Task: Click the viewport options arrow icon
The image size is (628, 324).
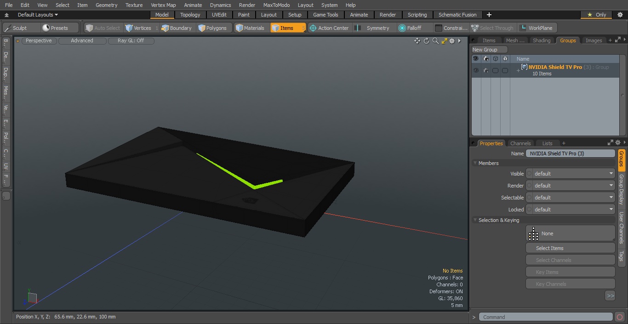Action: [459, 41]
